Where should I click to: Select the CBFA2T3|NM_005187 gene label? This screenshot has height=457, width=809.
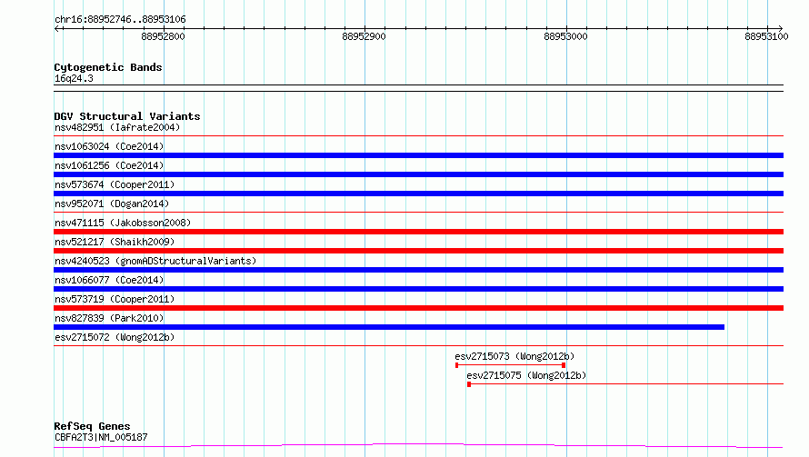pyautogui.click(x=101, y=437)
